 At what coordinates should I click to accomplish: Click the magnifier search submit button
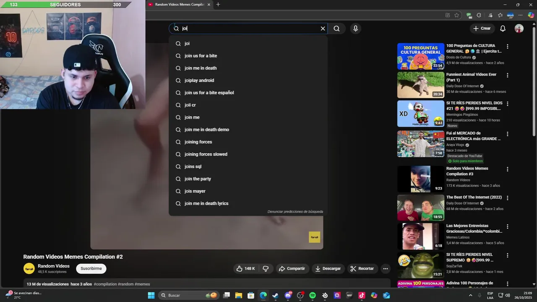click(x=336, y=29)
